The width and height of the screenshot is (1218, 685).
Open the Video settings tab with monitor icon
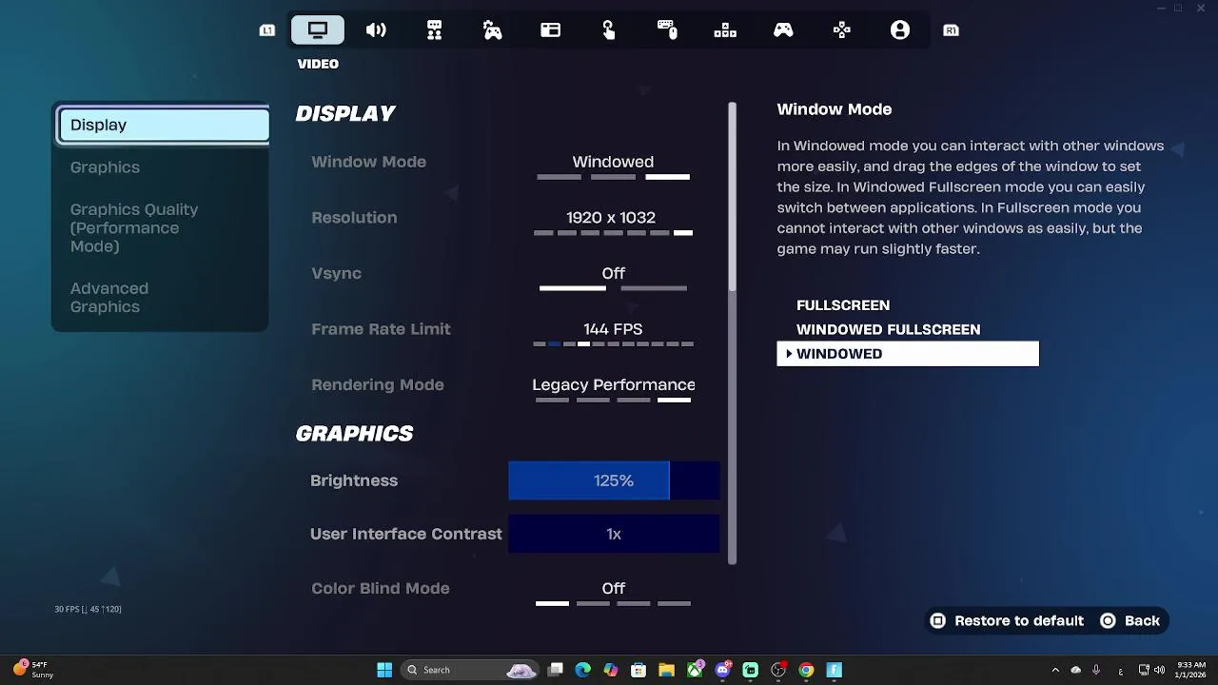tap(318, 30)
